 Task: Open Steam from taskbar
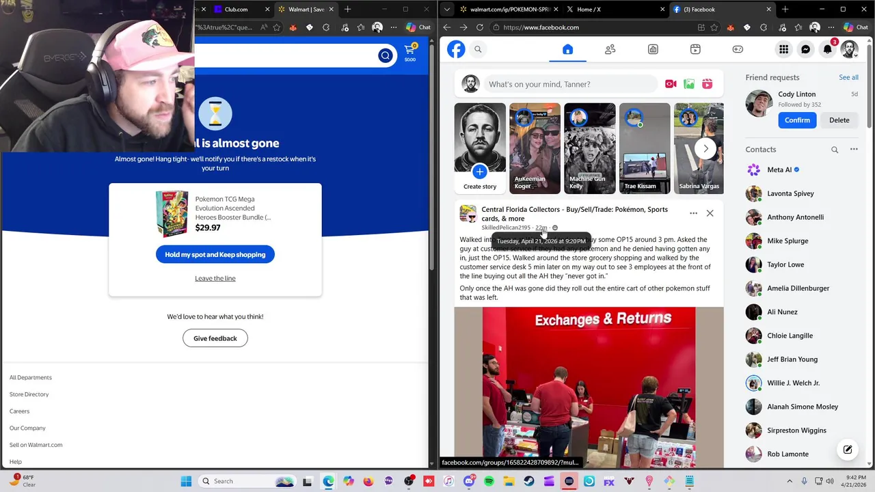coord(529,481)
